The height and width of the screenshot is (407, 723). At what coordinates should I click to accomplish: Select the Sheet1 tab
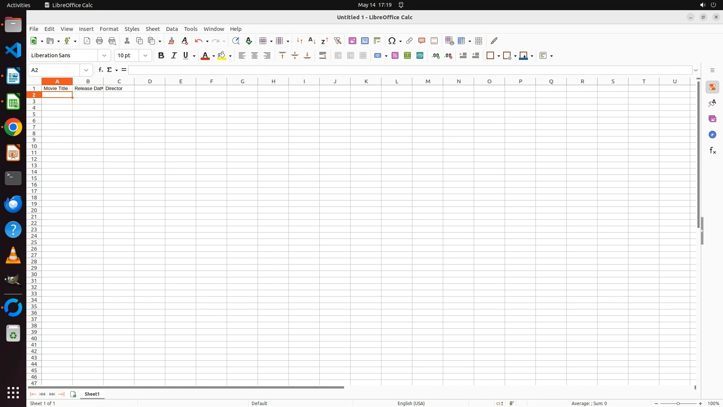point(92,394)
